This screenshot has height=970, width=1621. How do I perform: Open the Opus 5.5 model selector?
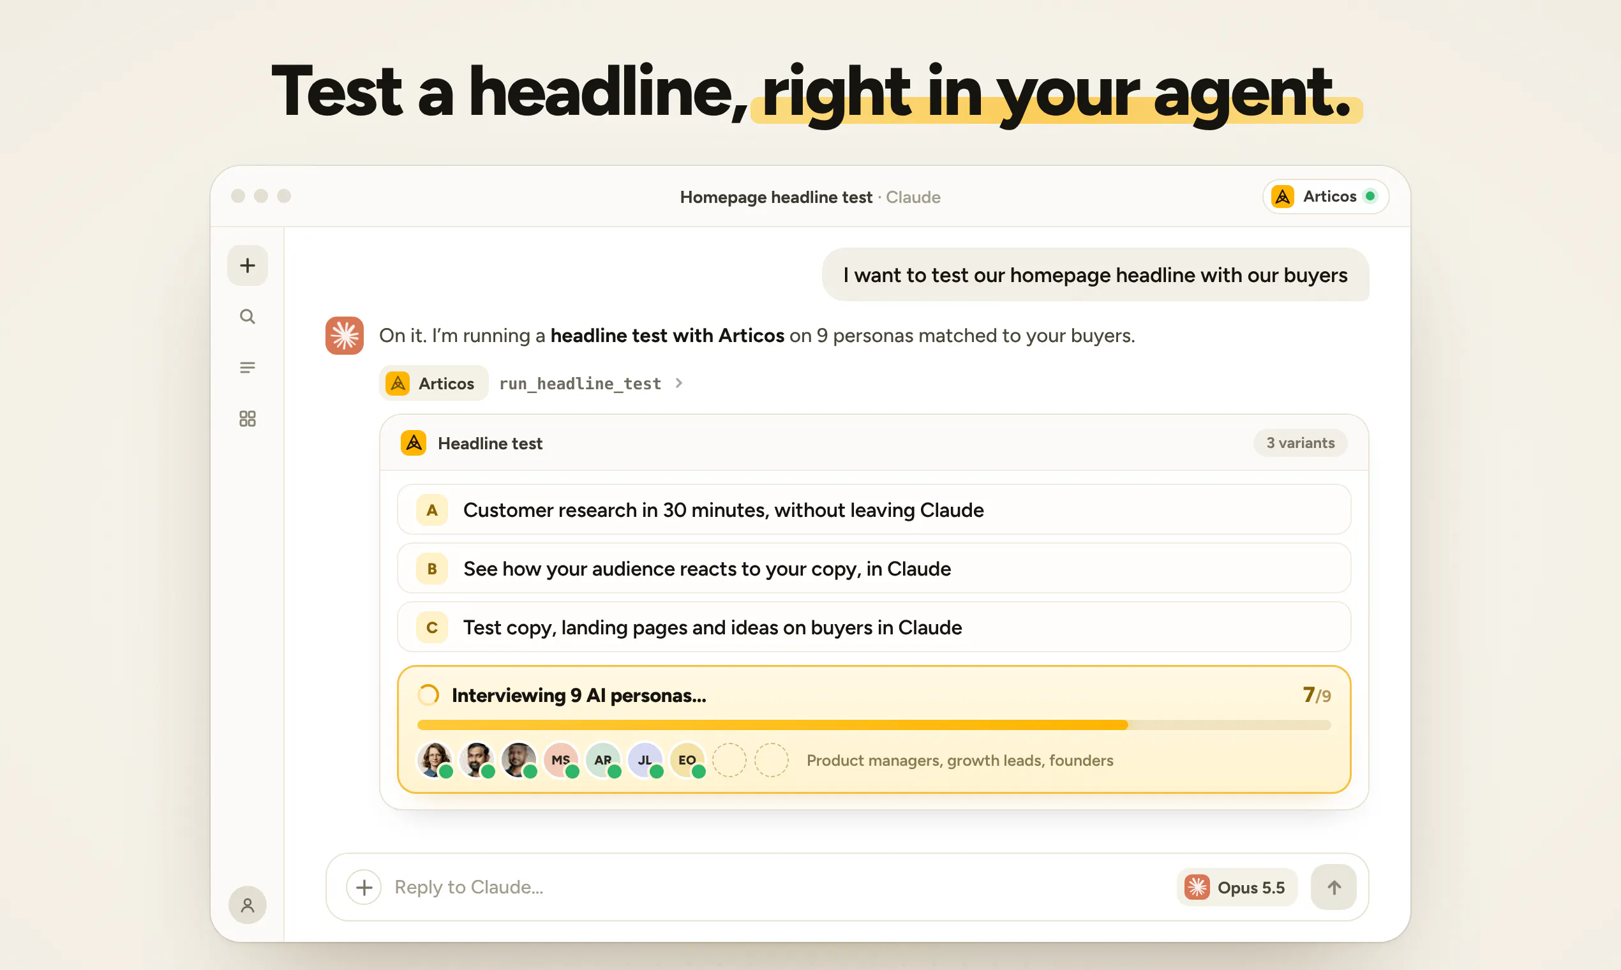click(x=1237, y=887)
